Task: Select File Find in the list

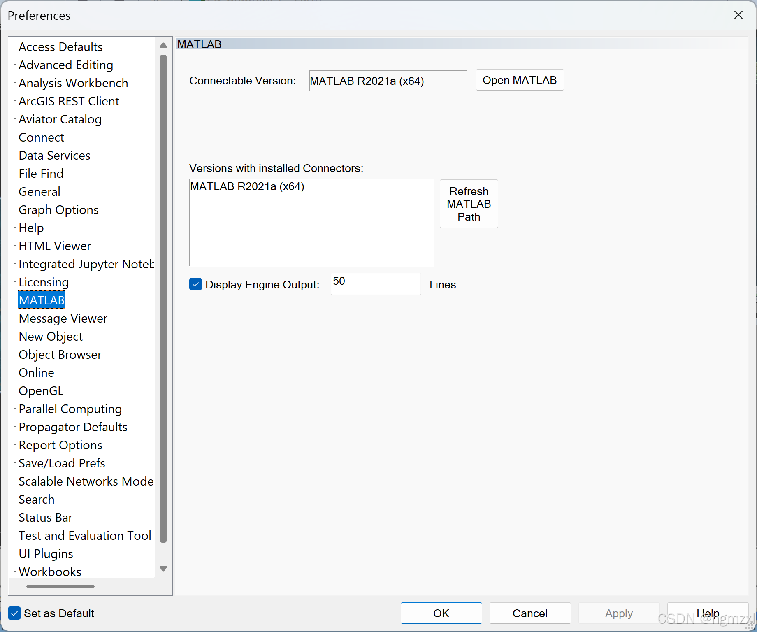Action: (41, 174)
